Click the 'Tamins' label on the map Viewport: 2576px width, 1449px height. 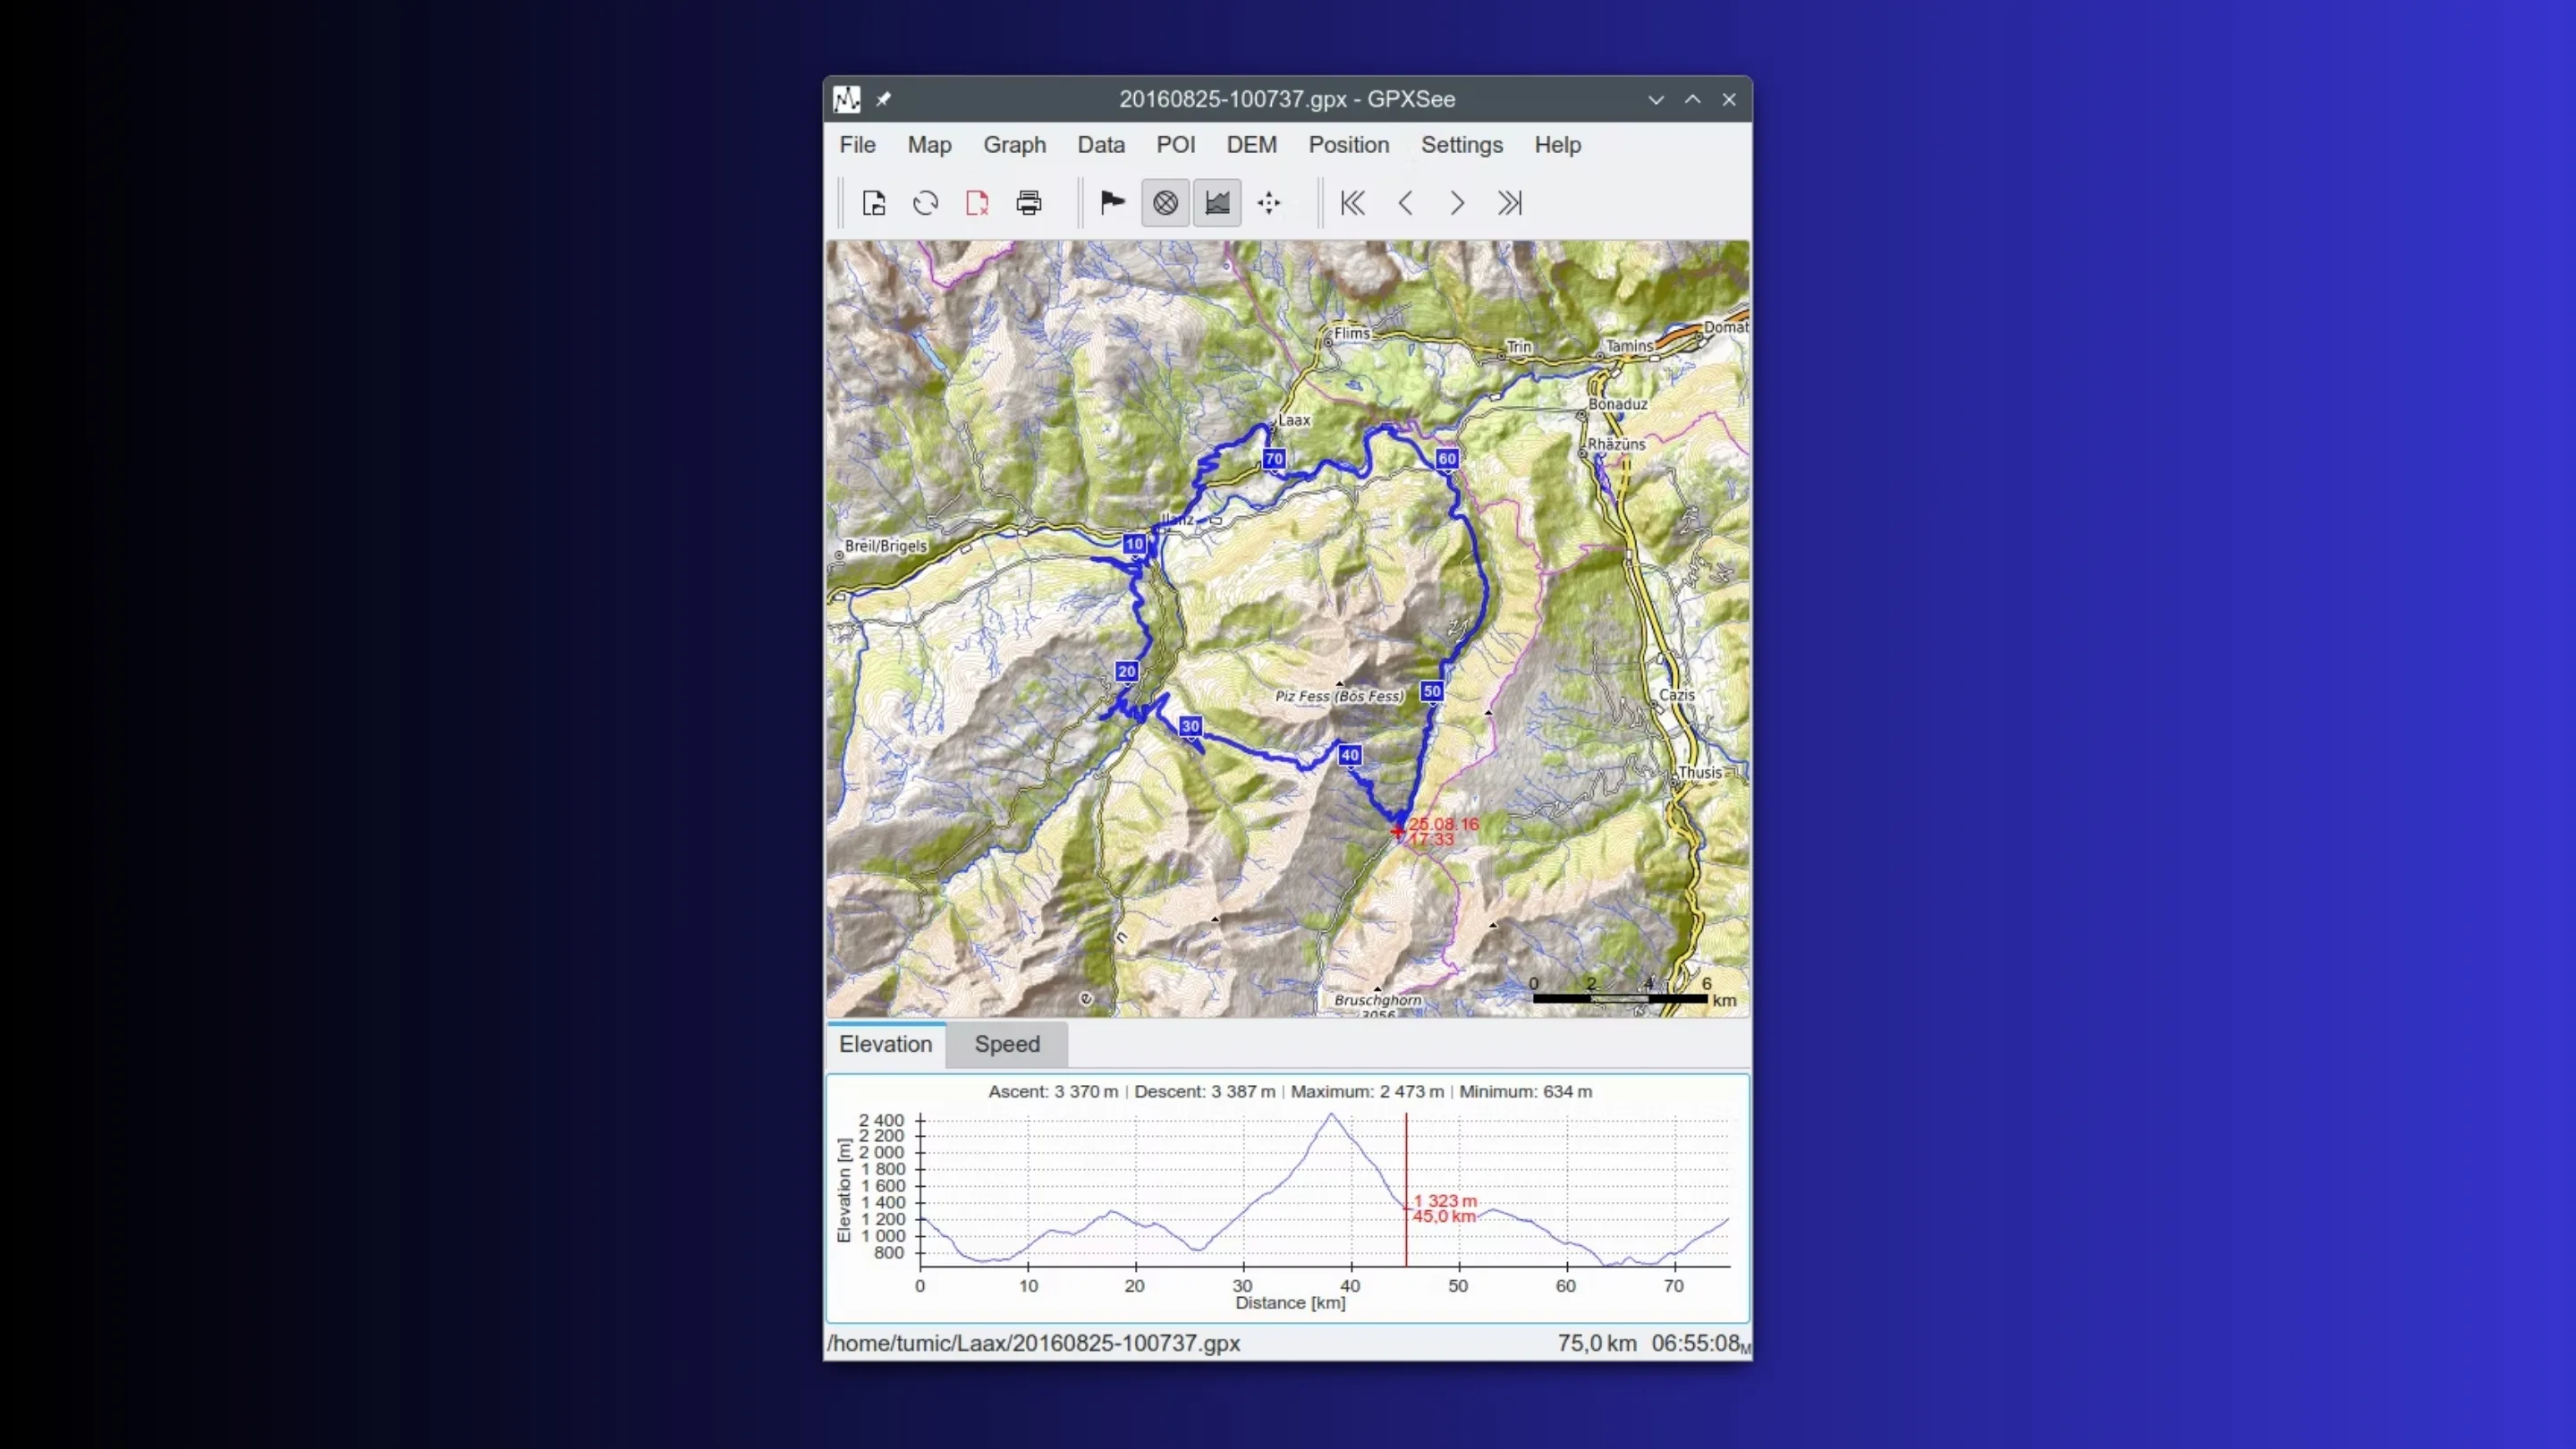coord(1629,346)
